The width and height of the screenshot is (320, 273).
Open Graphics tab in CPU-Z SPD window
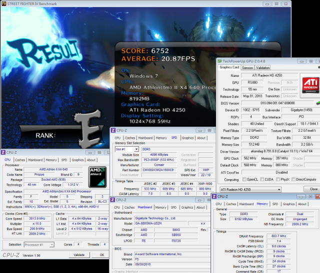coord(187,138)
